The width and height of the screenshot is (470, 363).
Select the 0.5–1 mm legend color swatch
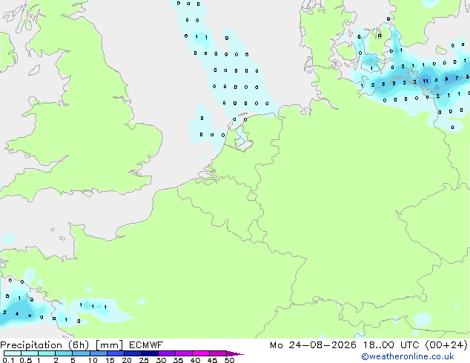[x=30, y=353]
